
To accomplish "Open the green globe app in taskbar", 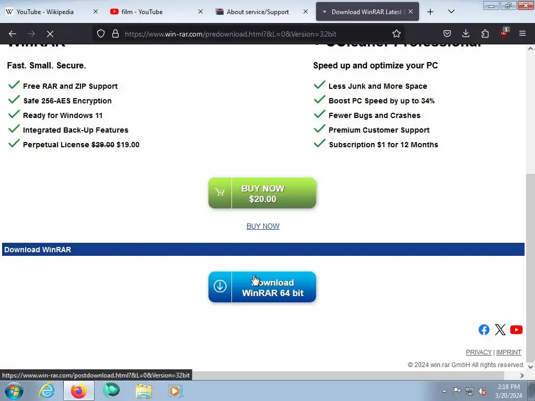I will pyautogui.click(x=111, y=391).
